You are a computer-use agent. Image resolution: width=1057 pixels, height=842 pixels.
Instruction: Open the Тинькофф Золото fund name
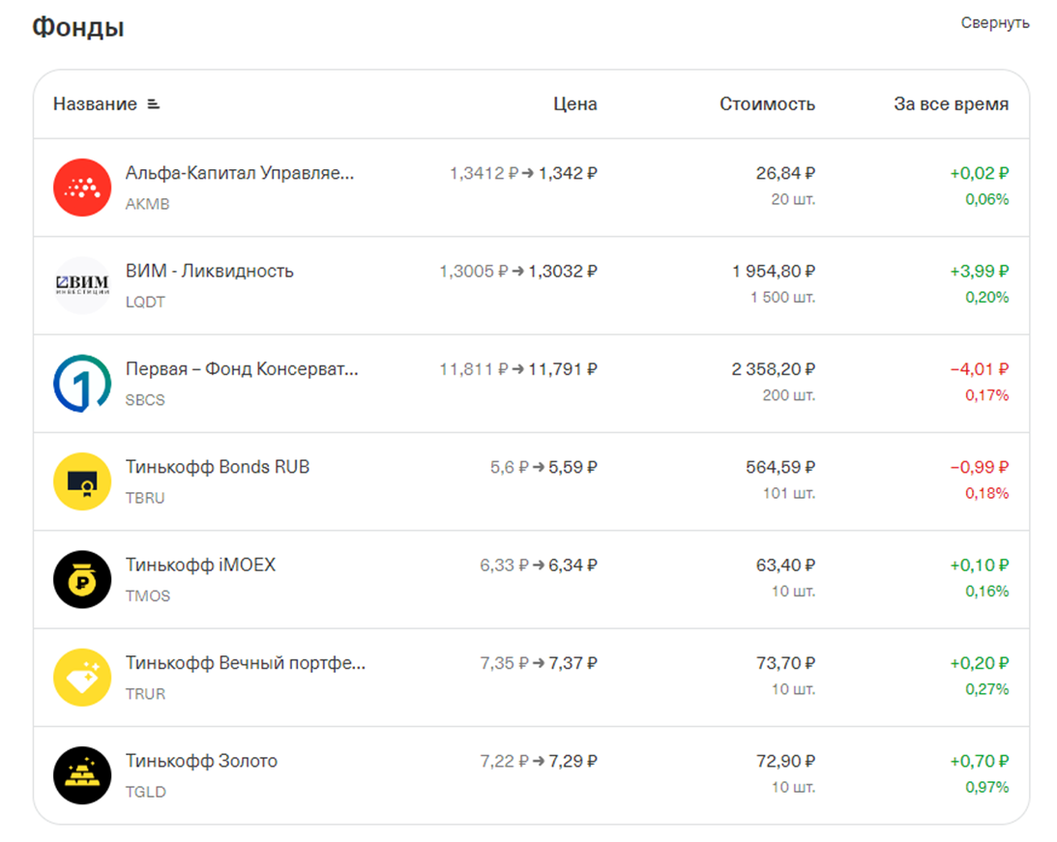point(201,761)
